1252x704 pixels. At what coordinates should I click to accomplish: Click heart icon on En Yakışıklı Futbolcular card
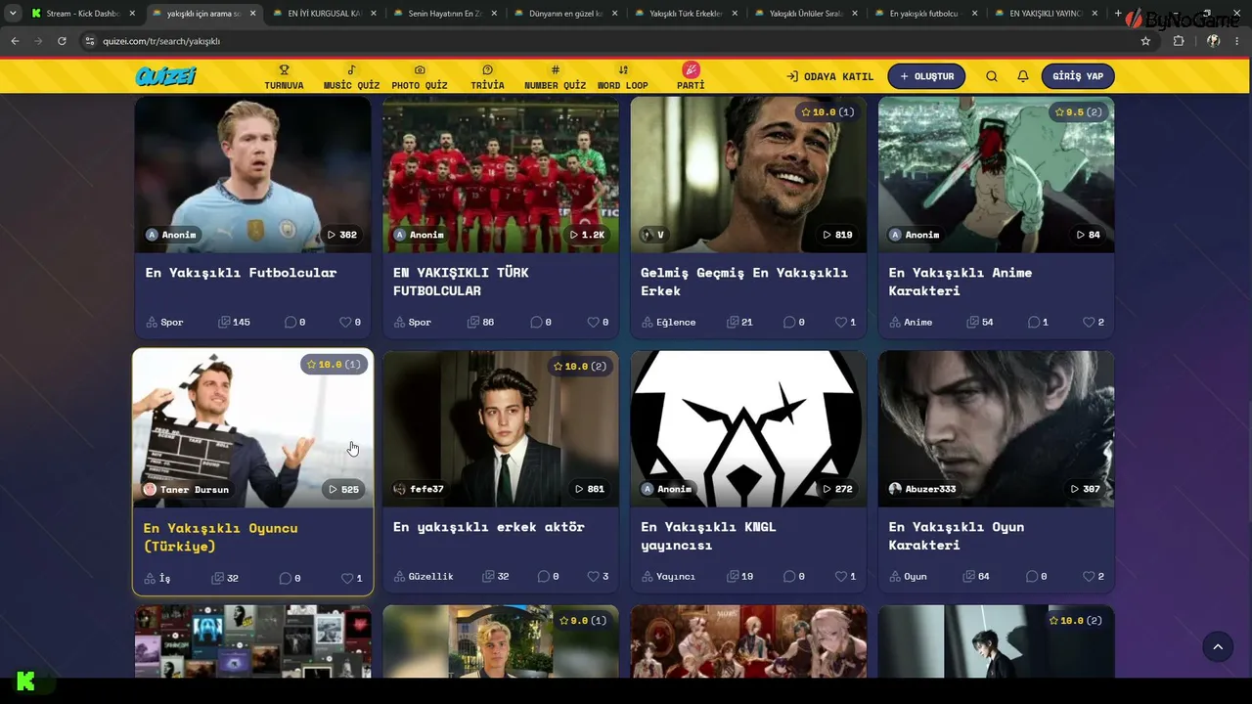pyautogui.click(x=345, y=322)
